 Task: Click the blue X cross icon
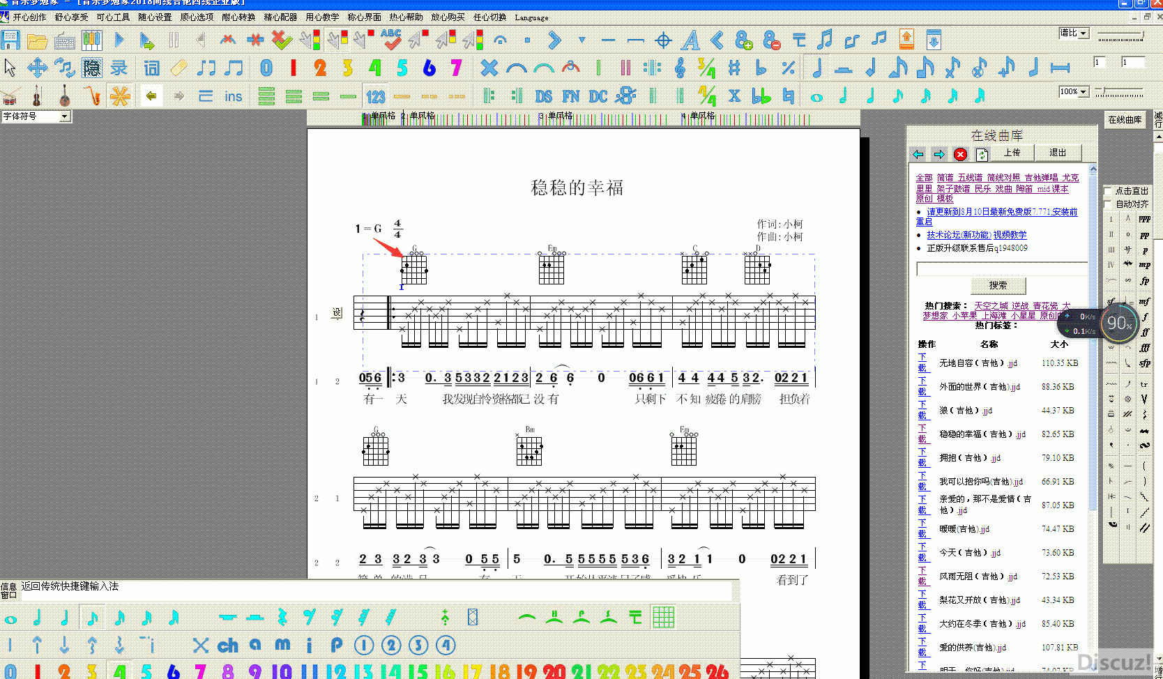point(489,68)
